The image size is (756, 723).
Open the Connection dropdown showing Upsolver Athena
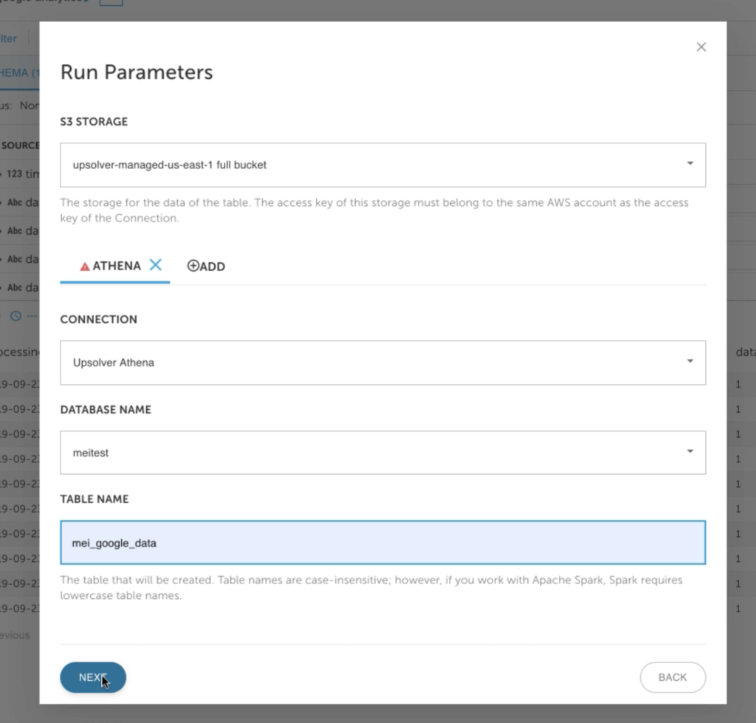(383, 363)
